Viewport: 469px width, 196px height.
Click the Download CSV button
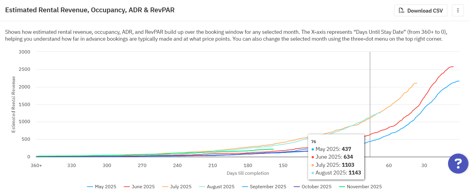pyautogui.click(x=421, y=11)
